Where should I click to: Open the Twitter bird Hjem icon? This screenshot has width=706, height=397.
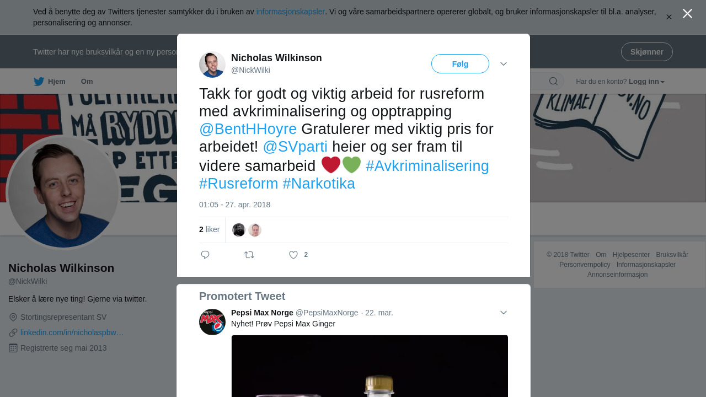(39, 82)
